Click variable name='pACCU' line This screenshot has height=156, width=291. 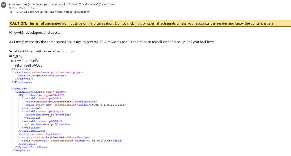coord(41,99)
